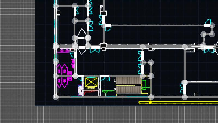Click the grey grid area outside the drawing
Screen dimensions: 218x123
pos(16,55)
